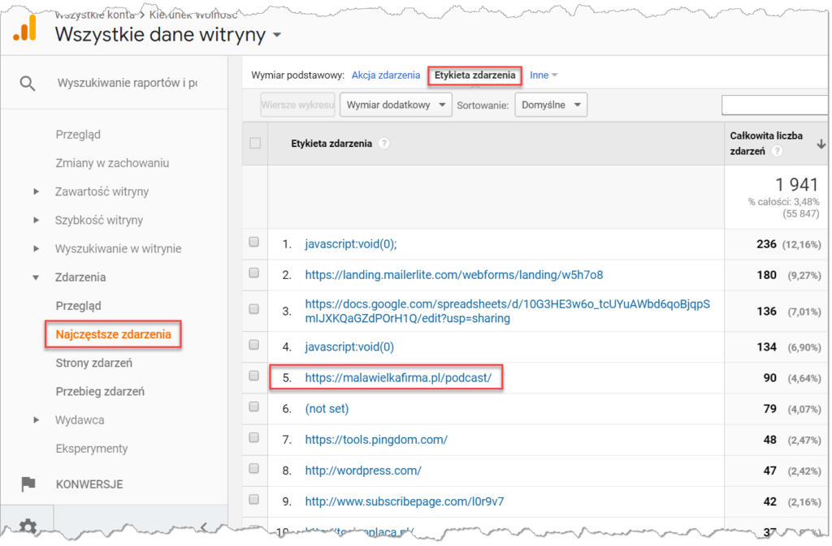Click help icon next to Etykieta zdarzenia header
This screenshot has height=546, width=832.
383,144
